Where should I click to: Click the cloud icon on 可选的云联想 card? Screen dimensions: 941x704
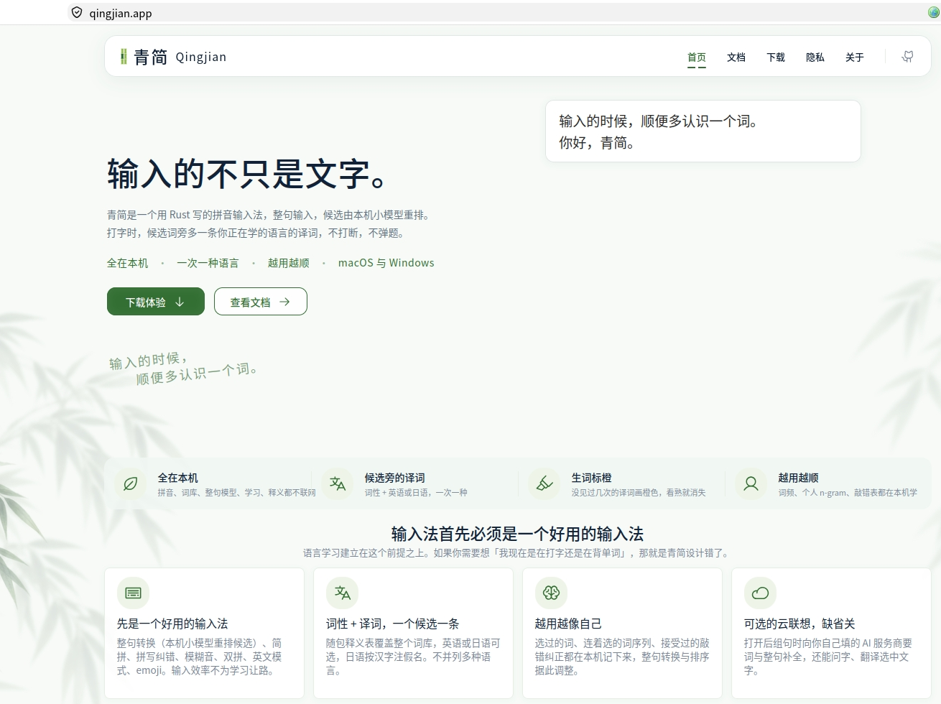pyautogui.click(x=760, y=593)
